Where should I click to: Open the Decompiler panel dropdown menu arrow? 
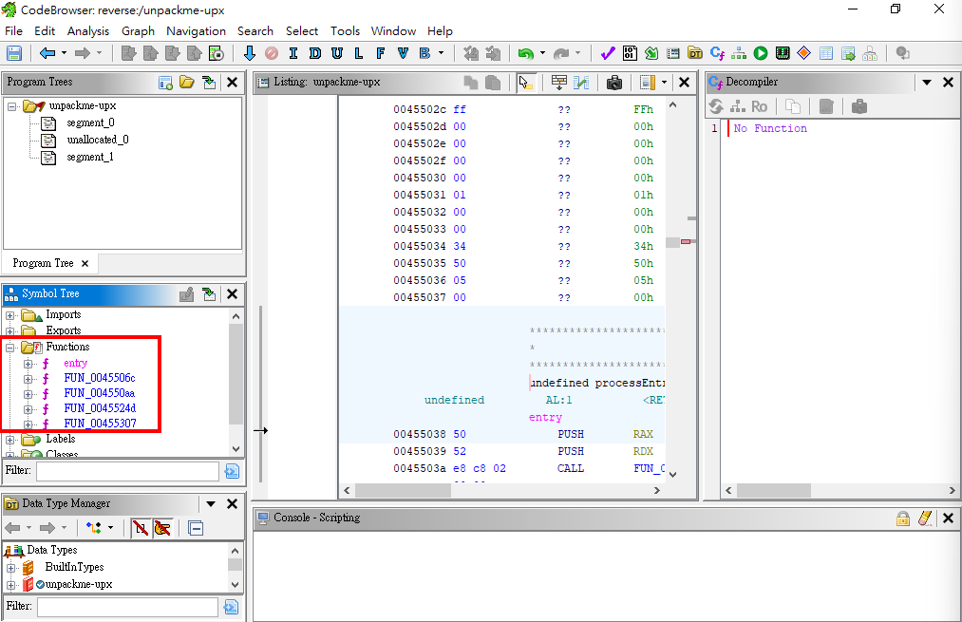click(927, 83)
